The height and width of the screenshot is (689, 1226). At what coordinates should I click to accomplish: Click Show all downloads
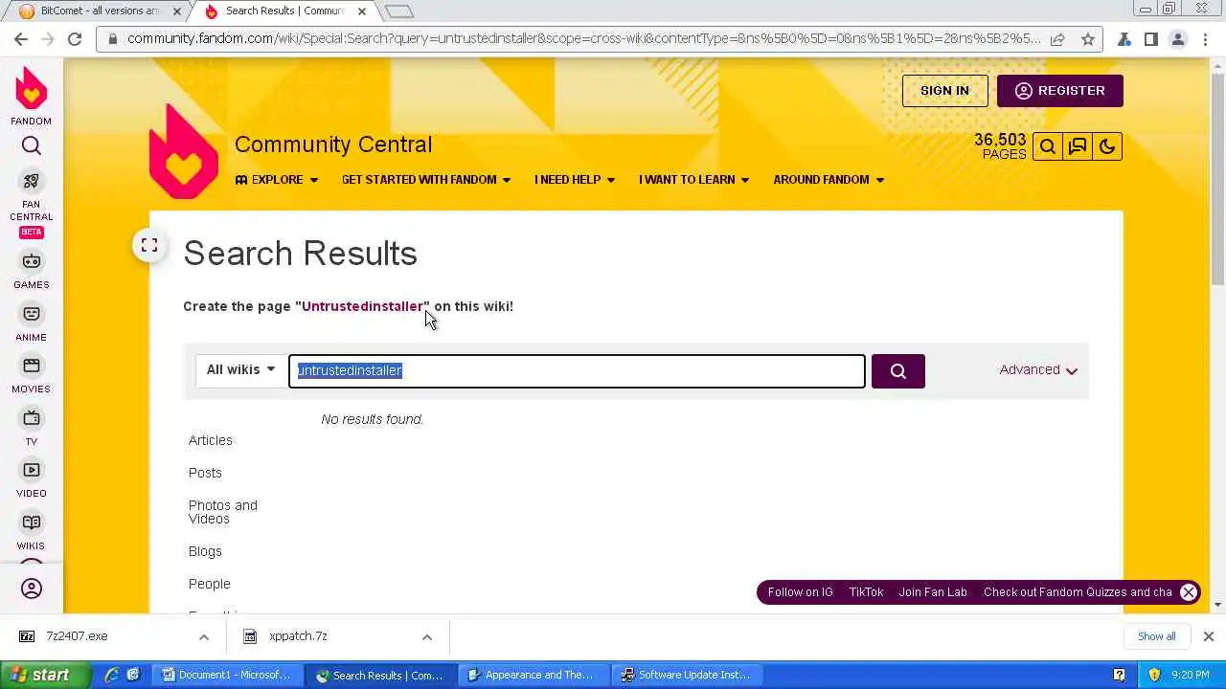tap(1156, 636)
